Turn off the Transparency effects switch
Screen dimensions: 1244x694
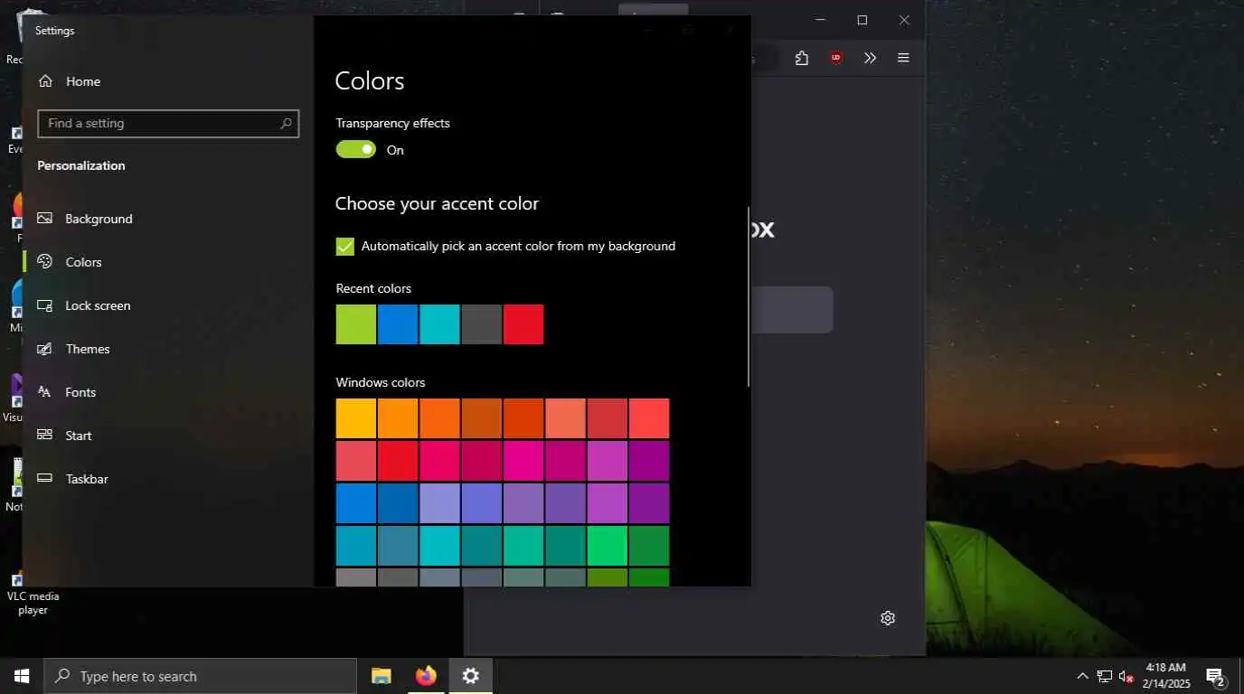pyautogui.click(x=356, y=149)
